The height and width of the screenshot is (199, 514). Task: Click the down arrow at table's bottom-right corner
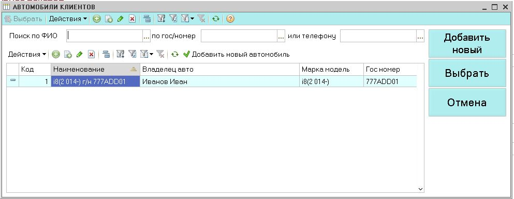421,189
